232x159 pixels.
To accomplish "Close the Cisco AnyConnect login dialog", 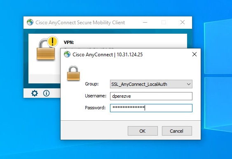I will pos(195,54).
